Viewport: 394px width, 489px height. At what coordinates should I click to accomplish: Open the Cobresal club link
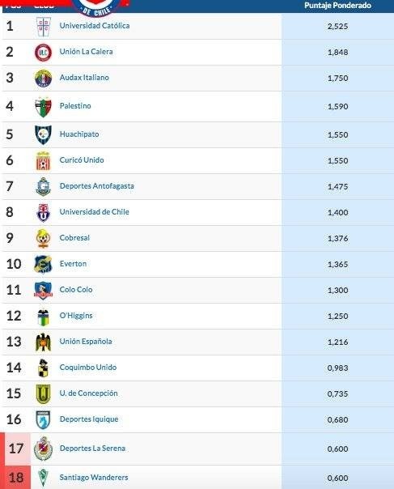(74, 238)
